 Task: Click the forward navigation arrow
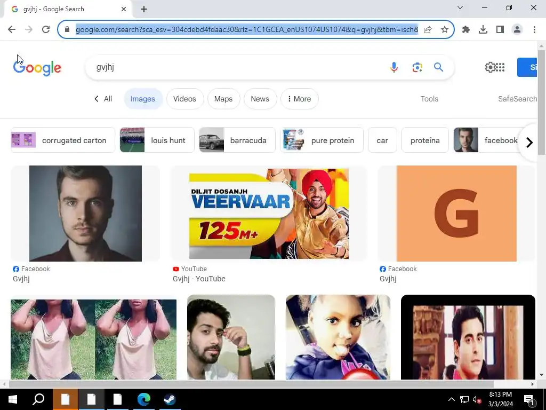coord(29,29)
